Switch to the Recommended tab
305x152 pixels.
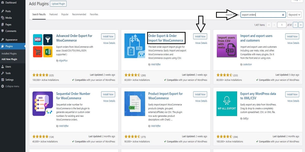click(x=79, y=14)
